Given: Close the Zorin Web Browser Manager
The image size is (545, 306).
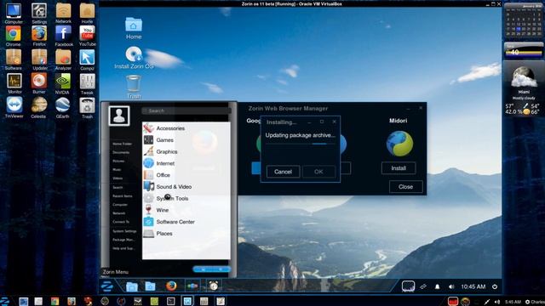Looking at the screenshot, I should pyautogui.click(x=405, y=187).
